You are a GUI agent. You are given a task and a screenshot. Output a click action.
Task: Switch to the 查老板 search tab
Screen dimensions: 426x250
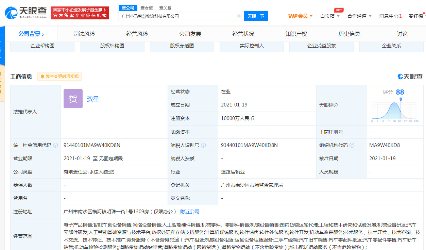(x=147, y=8)
